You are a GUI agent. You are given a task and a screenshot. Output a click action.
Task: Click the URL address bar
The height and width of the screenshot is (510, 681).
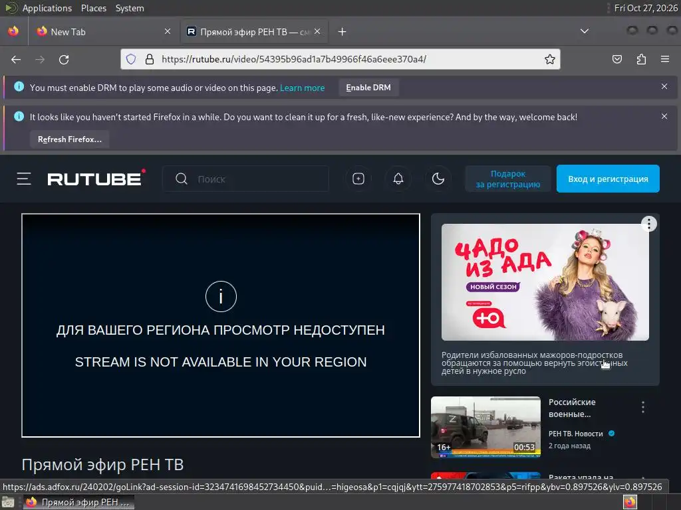click(340, 59)
